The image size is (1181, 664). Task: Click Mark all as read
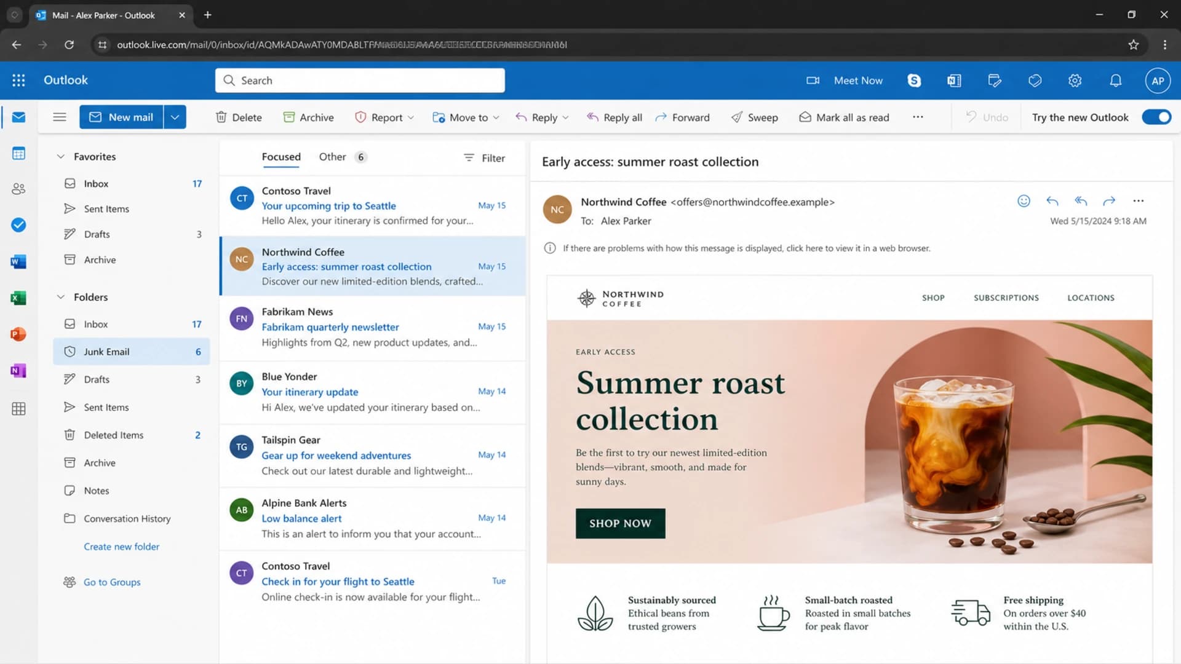click(x=844, y=117)
